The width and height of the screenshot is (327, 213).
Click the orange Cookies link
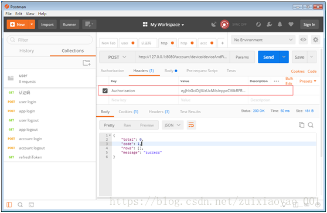click(298, 71)
